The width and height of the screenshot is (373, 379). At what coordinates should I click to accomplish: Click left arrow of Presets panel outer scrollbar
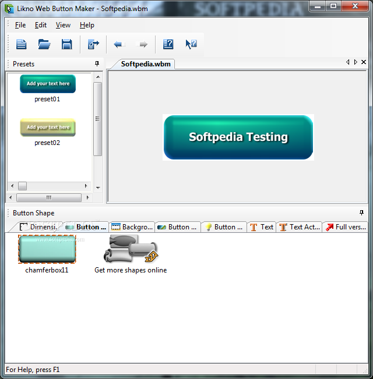click(10, 197)
